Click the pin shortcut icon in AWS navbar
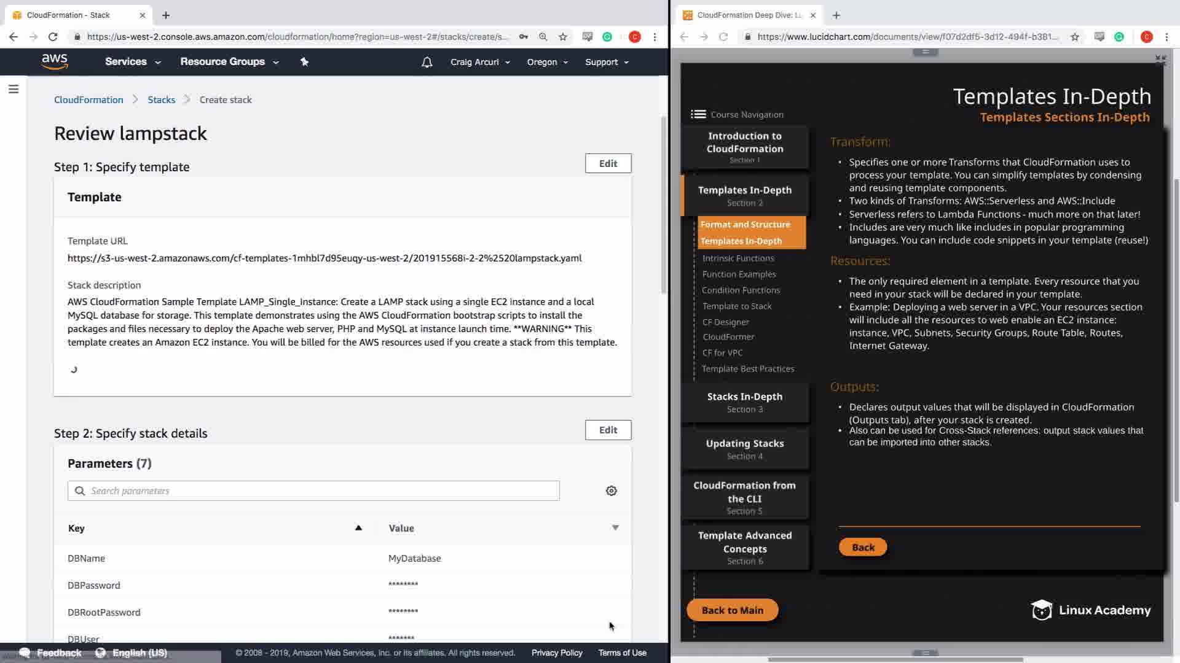The width and height of the screenshot is (1180, 663). [304, 61]
